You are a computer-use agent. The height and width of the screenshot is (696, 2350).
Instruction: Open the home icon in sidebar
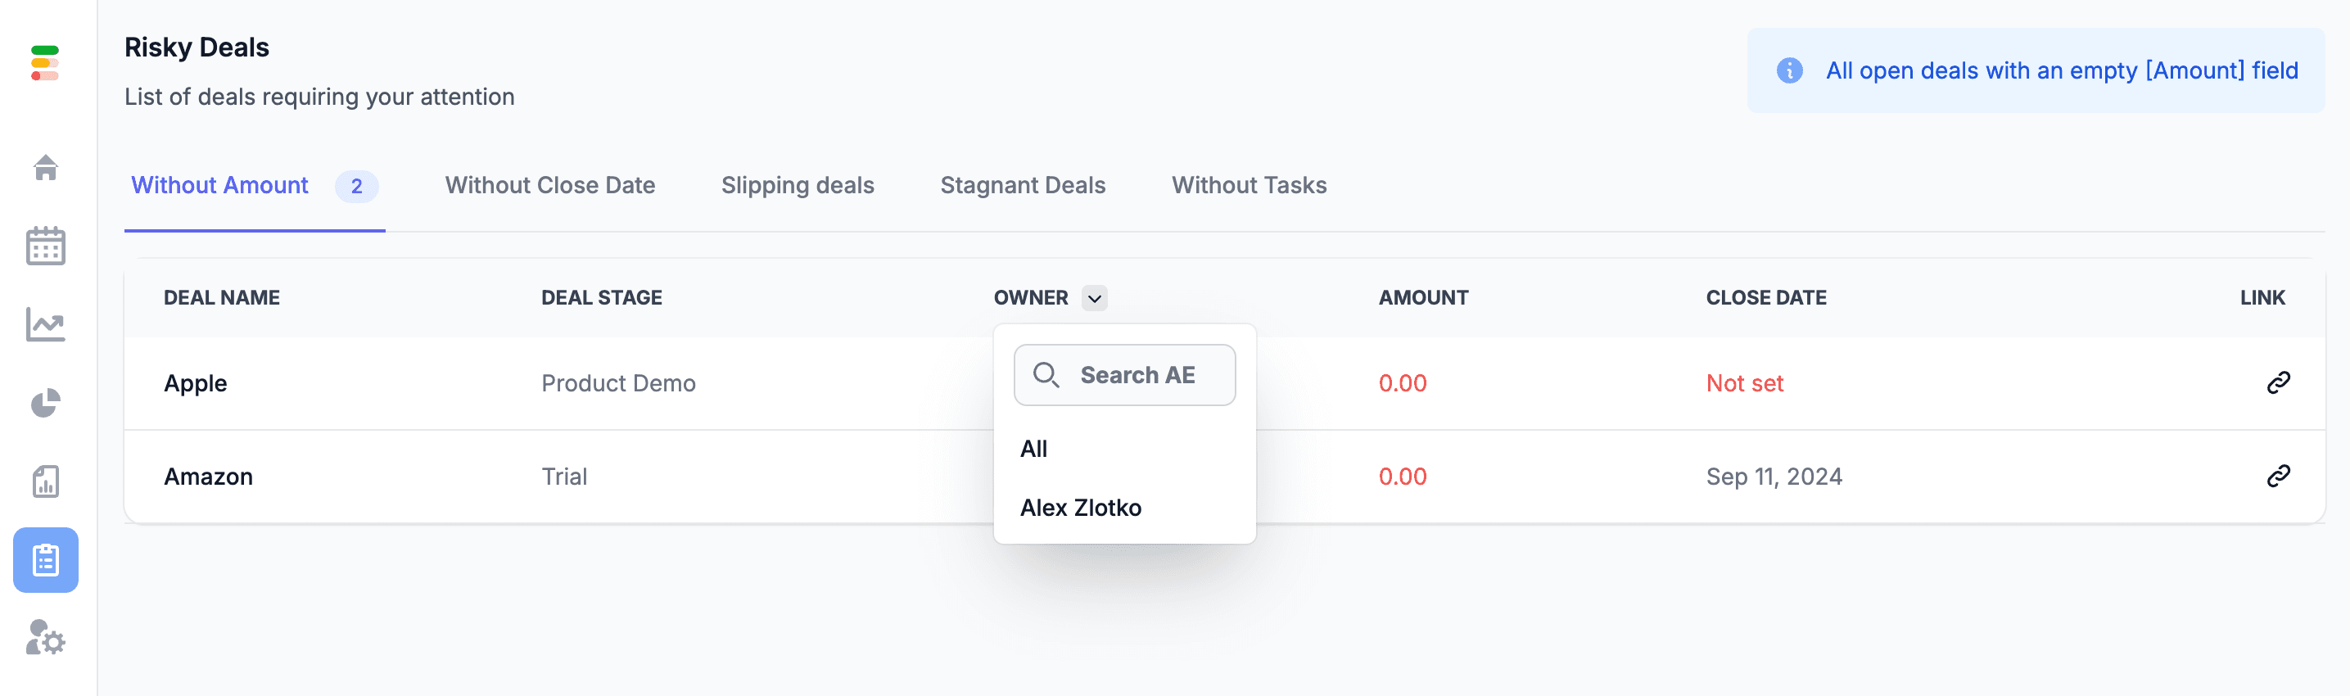pyautogui.click(x=46, y=167)
